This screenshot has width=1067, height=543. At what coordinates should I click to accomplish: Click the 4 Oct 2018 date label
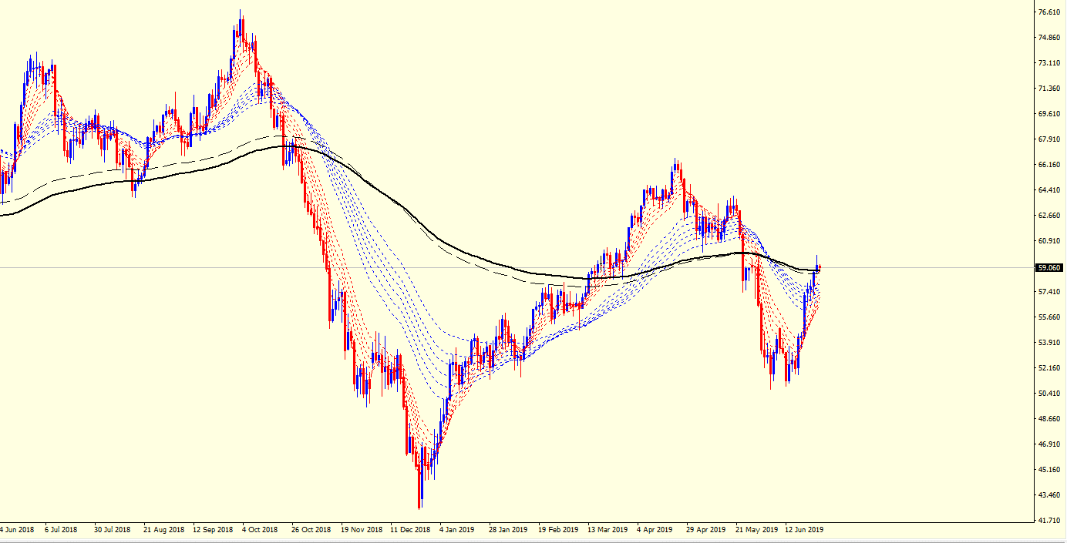(260, 530)
